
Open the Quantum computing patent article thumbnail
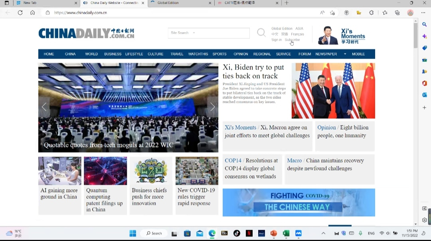coord(105,171)
